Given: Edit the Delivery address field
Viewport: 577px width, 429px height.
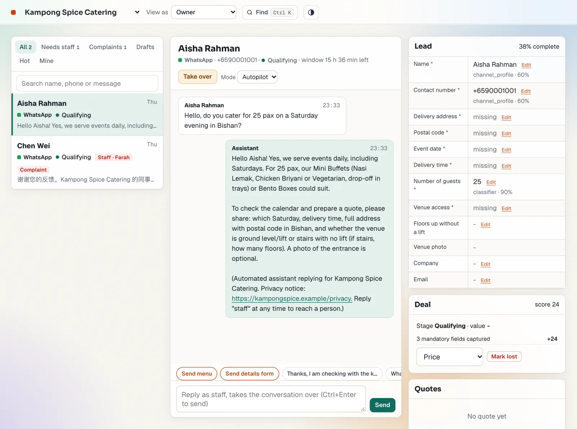Looking at the screenshot, I should pos(506,117).
